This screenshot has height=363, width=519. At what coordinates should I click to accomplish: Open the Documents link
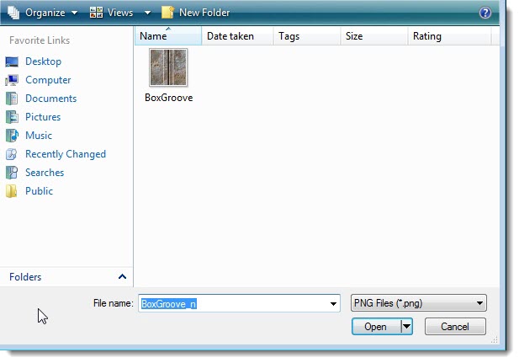click(x=51, y=99)
